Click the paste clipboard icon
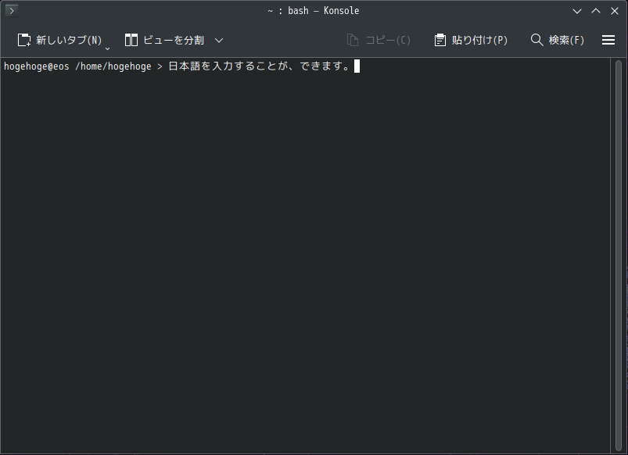628x455 pixels. [x=440, y=40]
